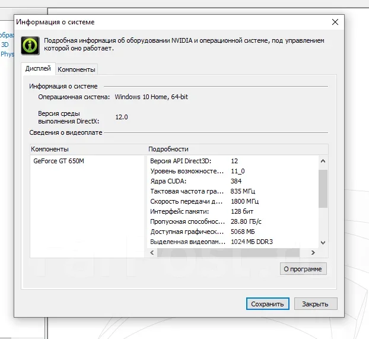This screenshot has width=369, height=339.
Task: Click the 3D link in background window
Action: click(5, 45)
